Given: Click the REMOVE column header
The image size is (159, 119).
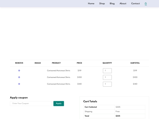Looking at the screenshot, I should 19,63.
